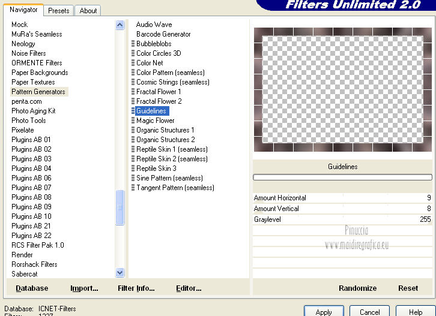
Task: Click the filter preview thumbnail
Action: [342, 89]
